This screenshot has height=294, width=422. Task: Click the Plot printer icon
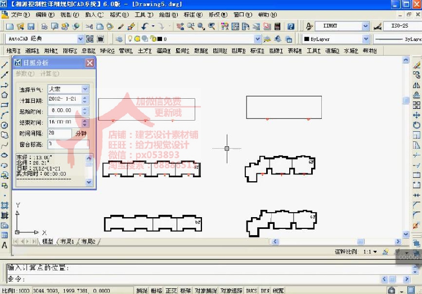pos(44,26)
